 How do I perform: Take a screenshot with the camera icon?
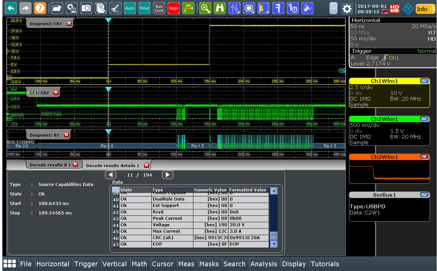pos(86,8)
